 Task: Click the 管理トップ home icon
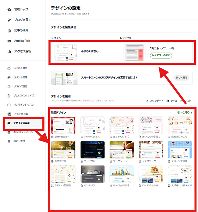tap(9, 9)
